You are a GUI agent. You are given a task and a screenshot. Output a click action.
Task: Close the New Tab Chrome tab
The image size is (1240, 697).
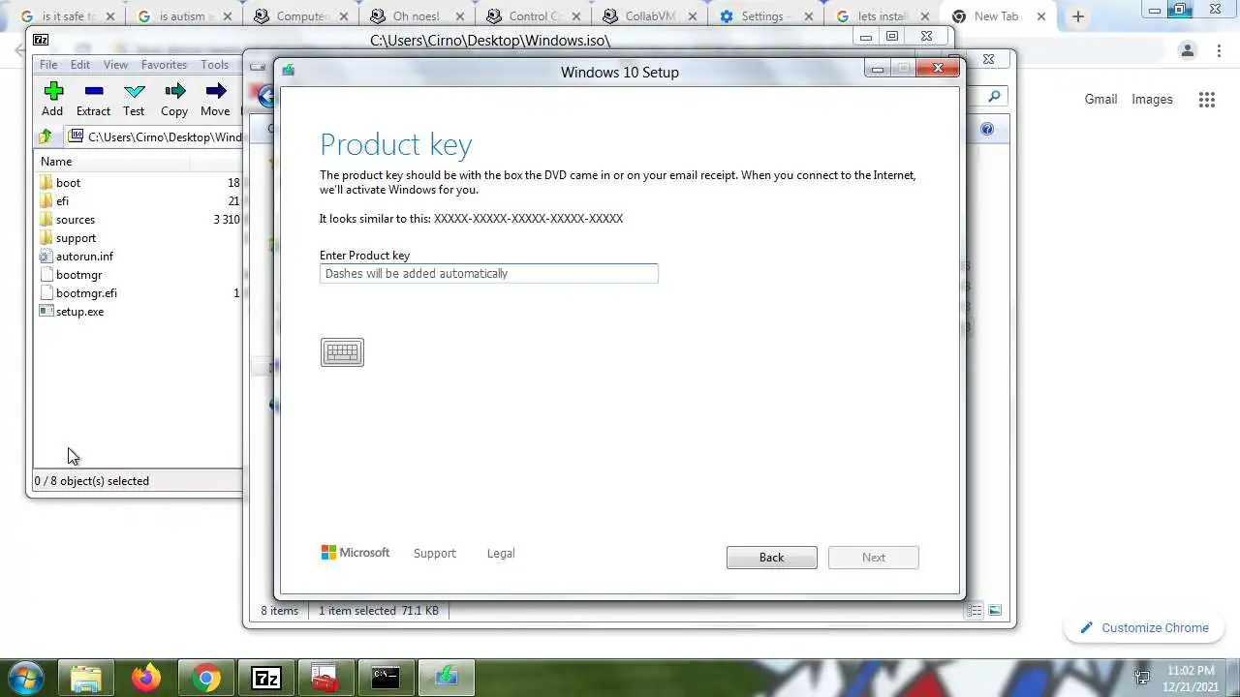(1042, 16)
